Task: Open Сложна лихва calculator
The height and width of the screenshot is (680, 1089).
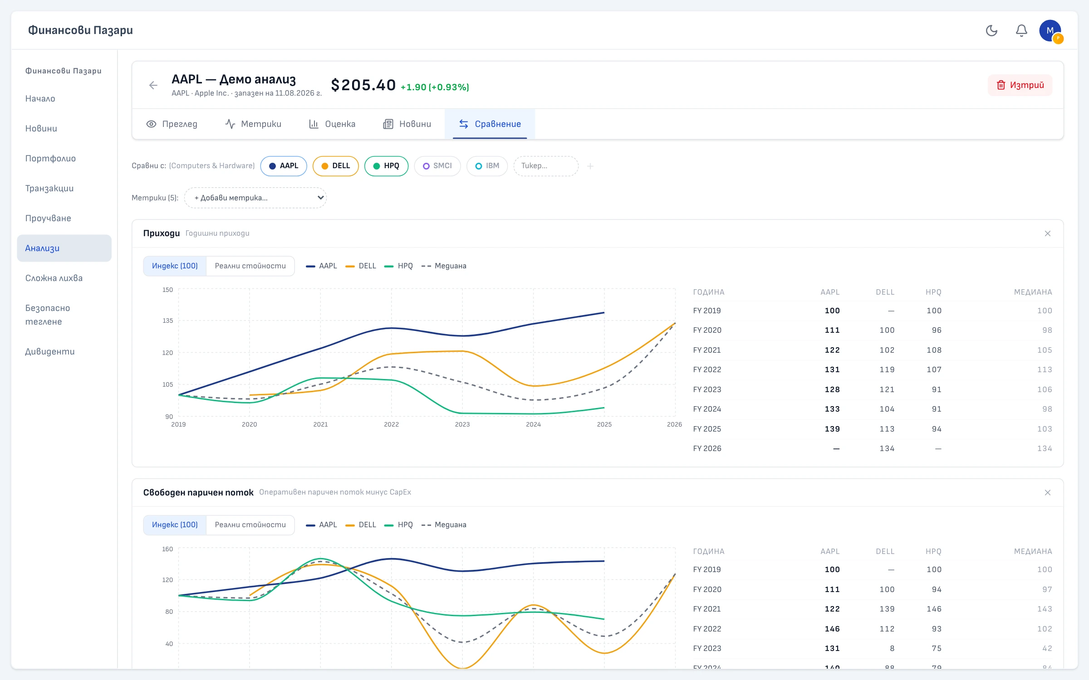Action: (x=64, y=278)
